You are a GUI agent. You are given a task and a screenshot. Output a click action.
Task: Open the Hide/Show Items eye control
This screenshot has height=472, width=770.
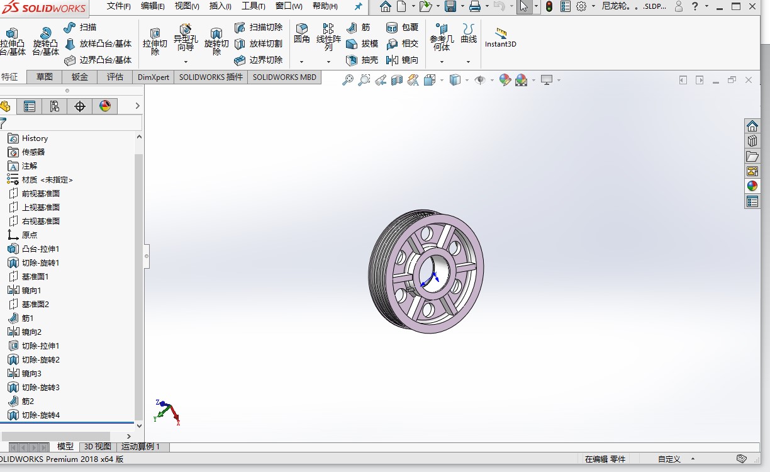[479, 80]
